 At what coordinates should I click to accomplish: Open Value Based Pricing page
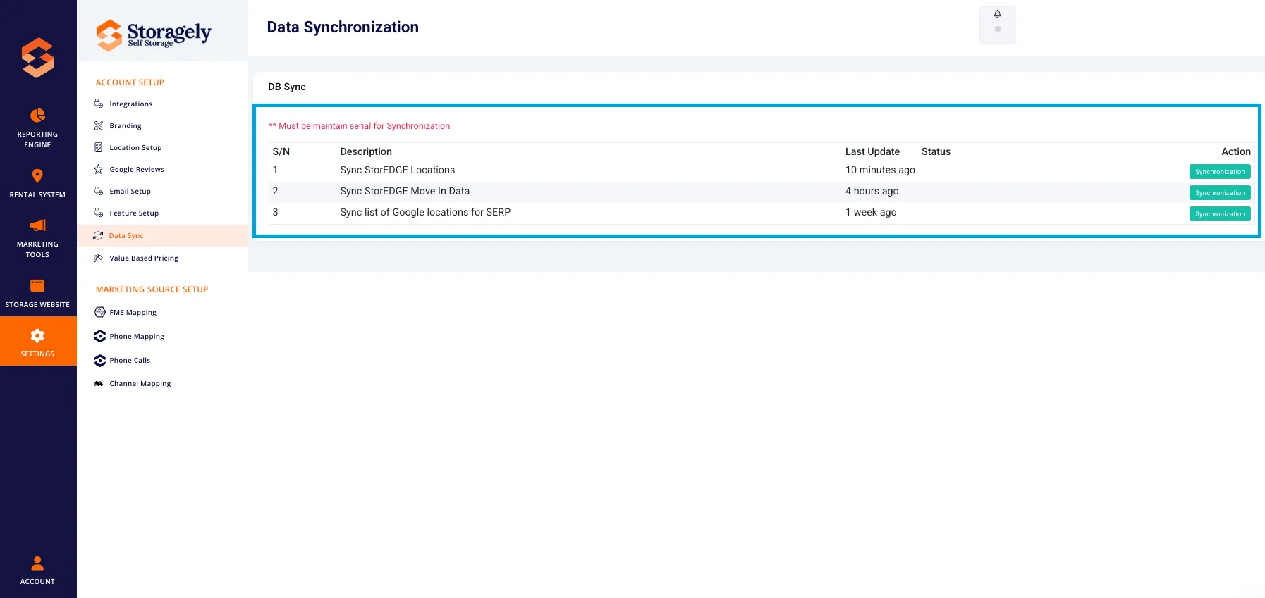144,258
